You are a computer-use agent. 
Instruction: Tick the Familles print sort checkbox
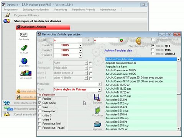39,99
